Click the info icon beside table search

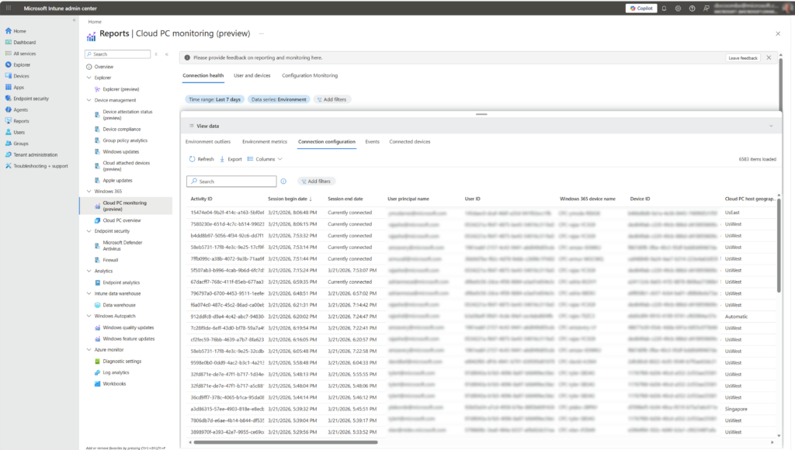pos(283,182)
